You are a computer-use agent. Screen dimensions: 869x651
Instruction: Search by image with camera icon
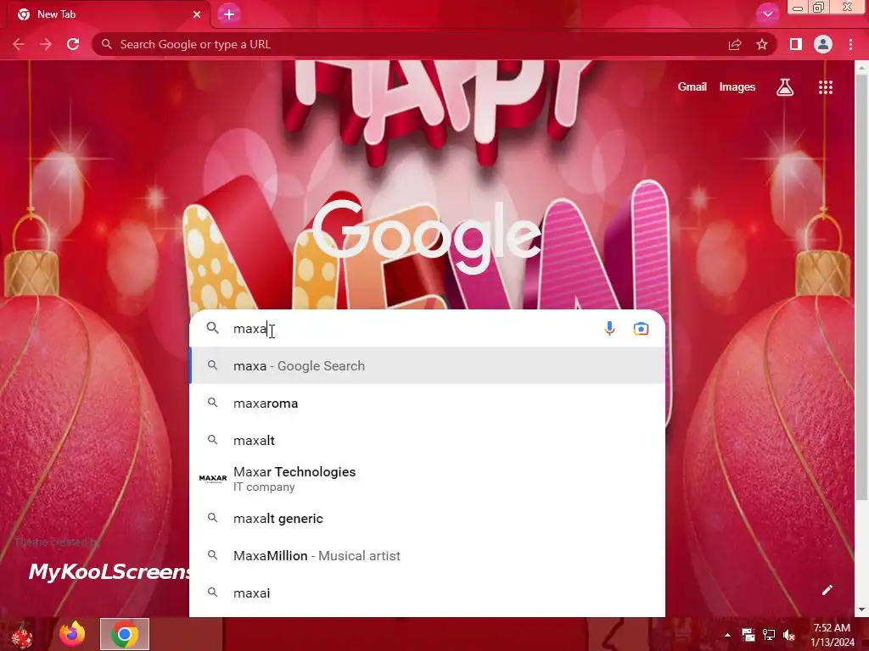tap(641, 329)
